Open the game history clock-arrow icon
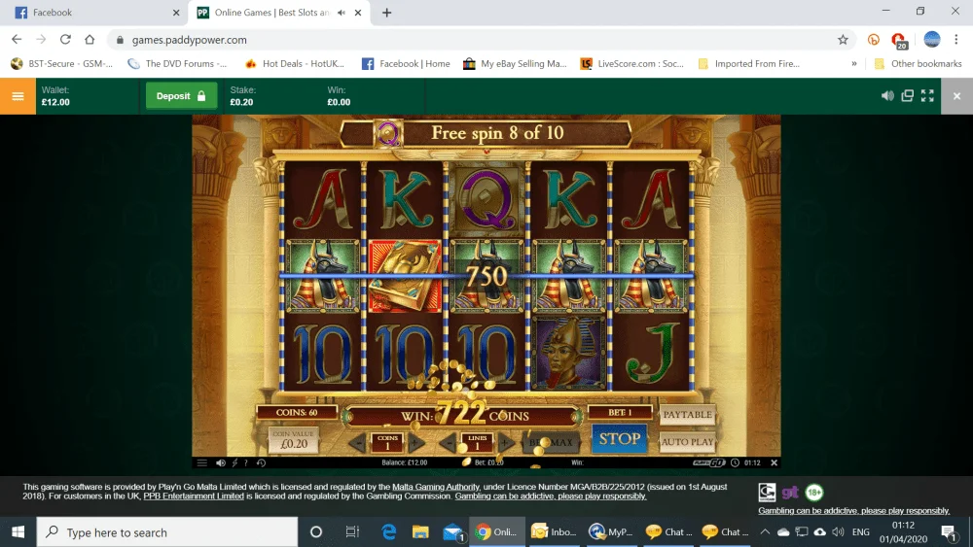Viewport: 973px width, 547px height. click(x=261, y=462)
